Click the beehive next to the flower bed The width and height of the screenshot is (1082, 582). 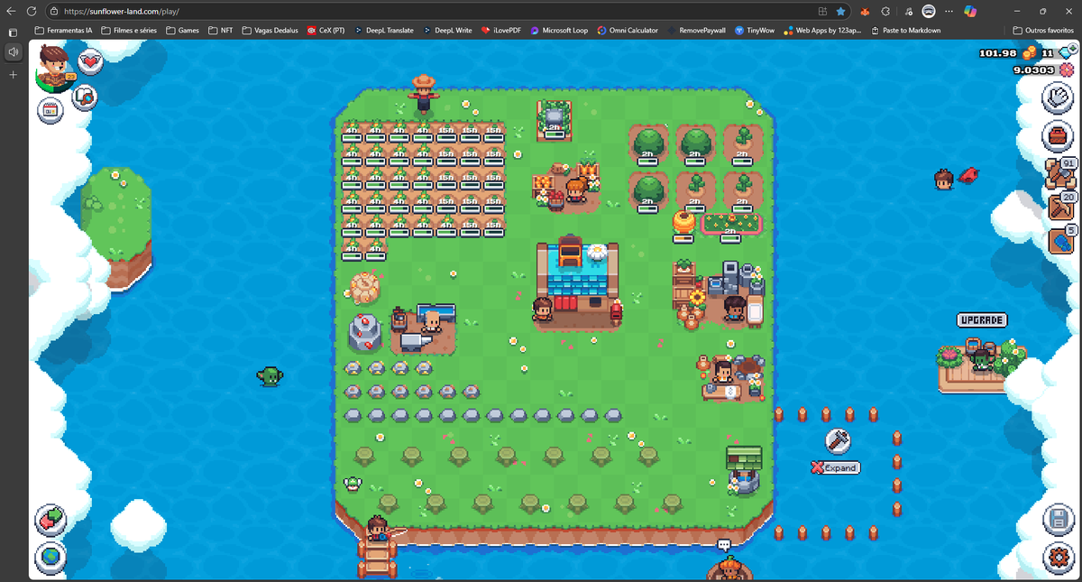[x=683, y=222]
